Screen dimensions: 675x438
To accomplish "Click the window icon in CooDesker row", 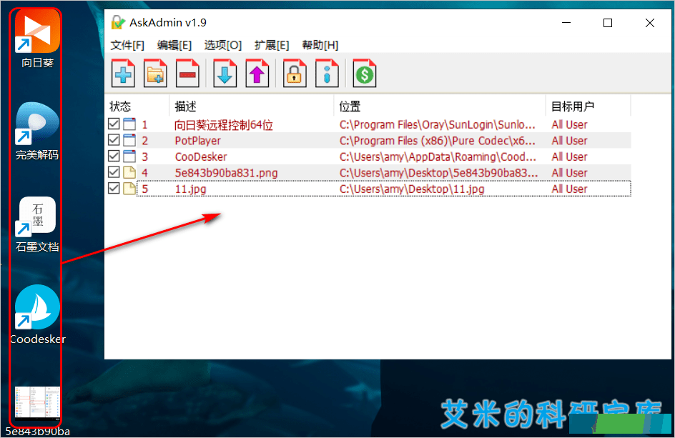I will coord(129,156).
